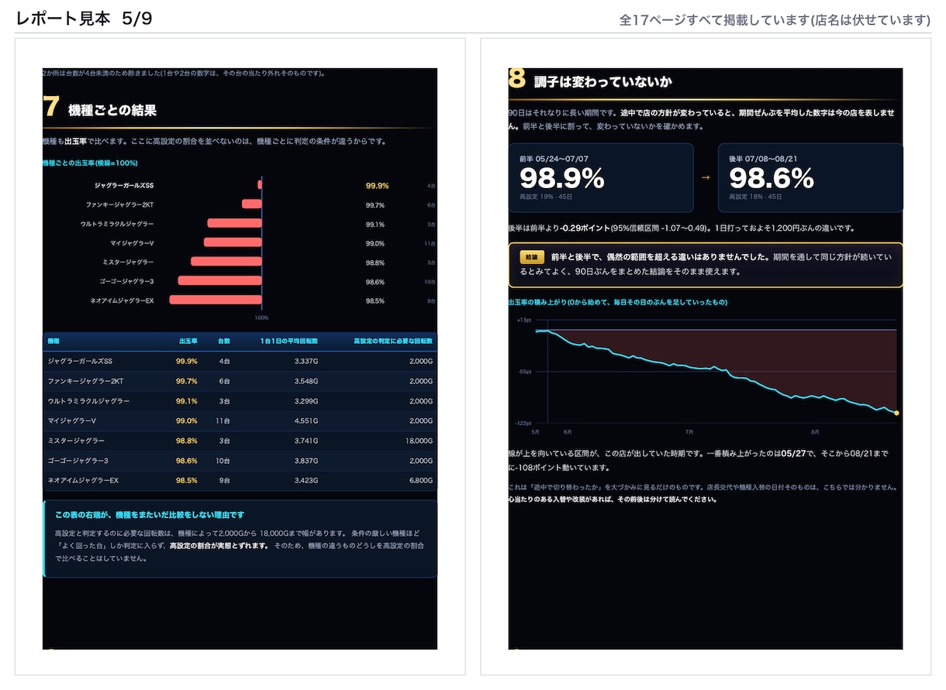Click the '全17ページすべて掲載しています' note

tap(775, 20)
